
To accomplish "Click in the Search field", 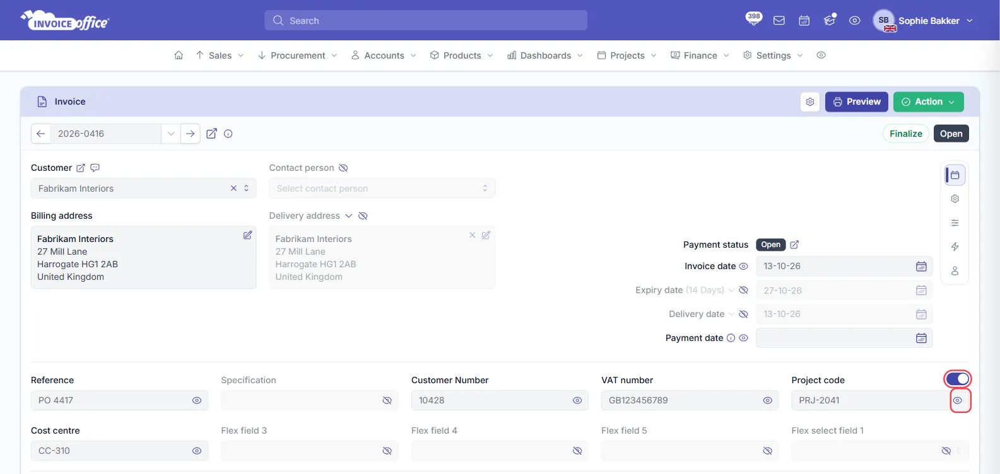I will 426,20.
